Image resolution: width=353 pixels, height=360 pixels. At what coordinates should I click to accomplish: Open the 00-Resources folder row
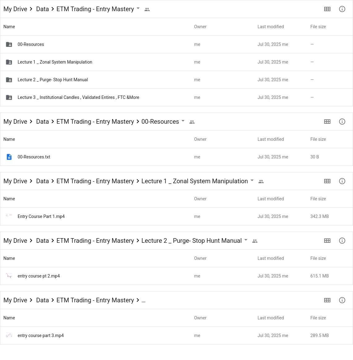pos(176,44)
